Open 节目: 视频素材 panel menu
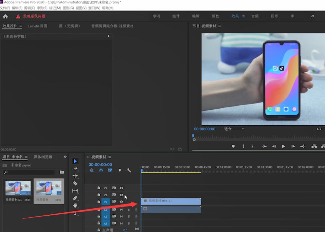 coord(219,26)
